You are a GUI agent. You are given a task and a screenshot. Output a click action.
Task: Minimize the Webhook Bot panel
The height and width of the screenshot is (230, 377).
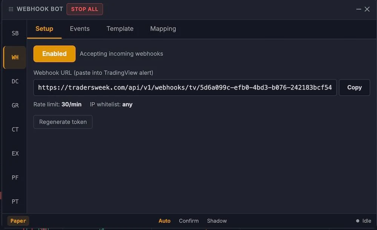(x=359, y=9)
